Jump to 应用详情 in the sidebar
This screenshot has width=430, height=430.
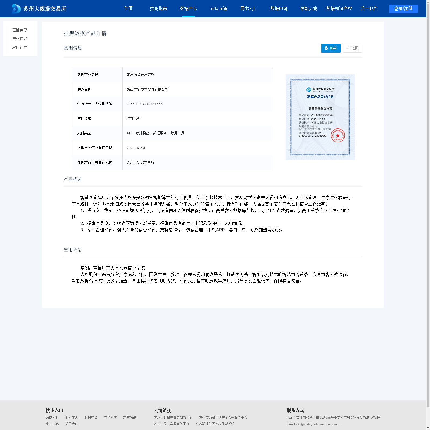pos(20,48)
